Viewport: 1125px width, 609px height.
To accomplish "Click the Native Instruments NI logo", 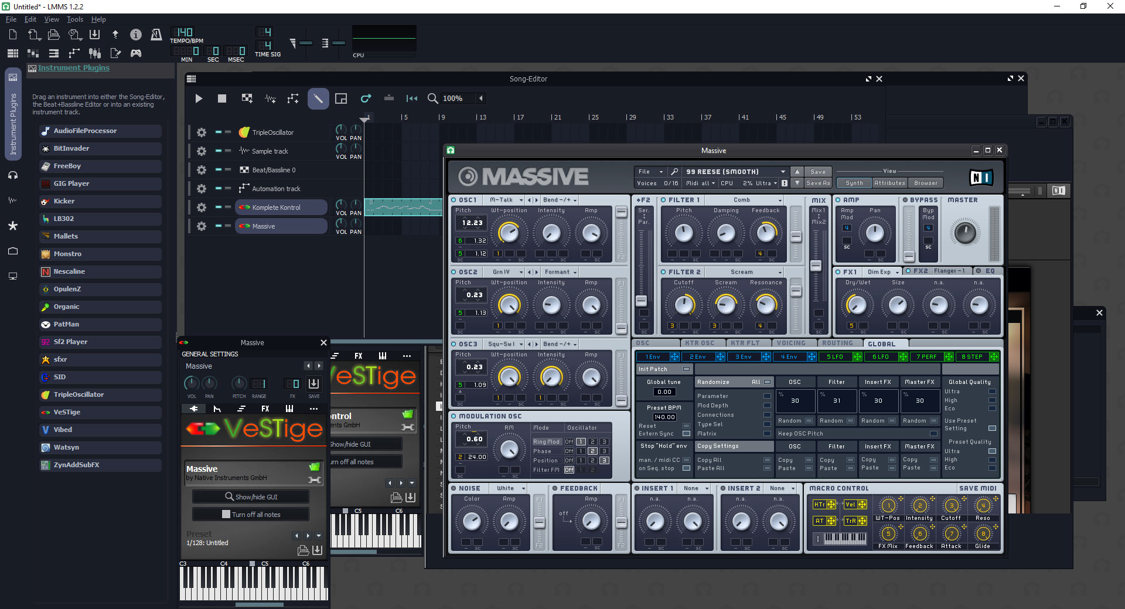I will coord(981,177).
